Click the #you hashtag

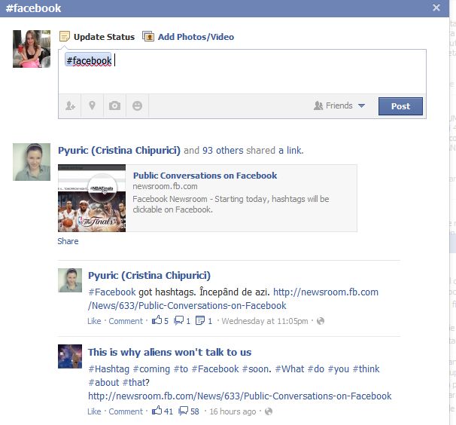pyautogui.click(x=339, y=368)
